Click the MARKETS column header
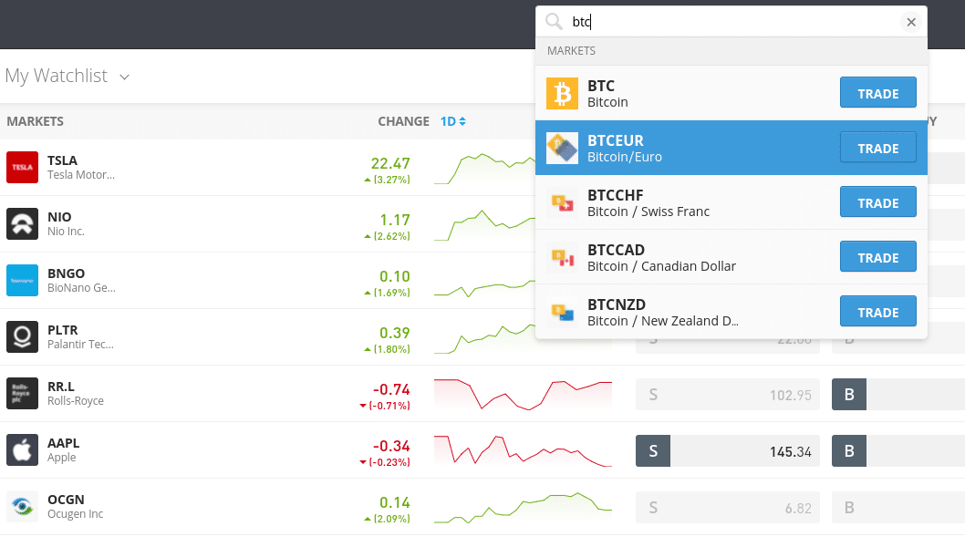Image resolution: width=965 pixels, height=547 pixels. [35, 121]
